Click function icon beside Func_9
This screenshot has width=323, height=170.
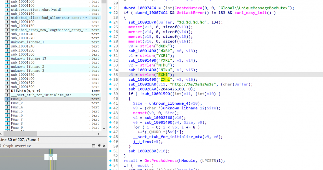click(x=8, y=128)
